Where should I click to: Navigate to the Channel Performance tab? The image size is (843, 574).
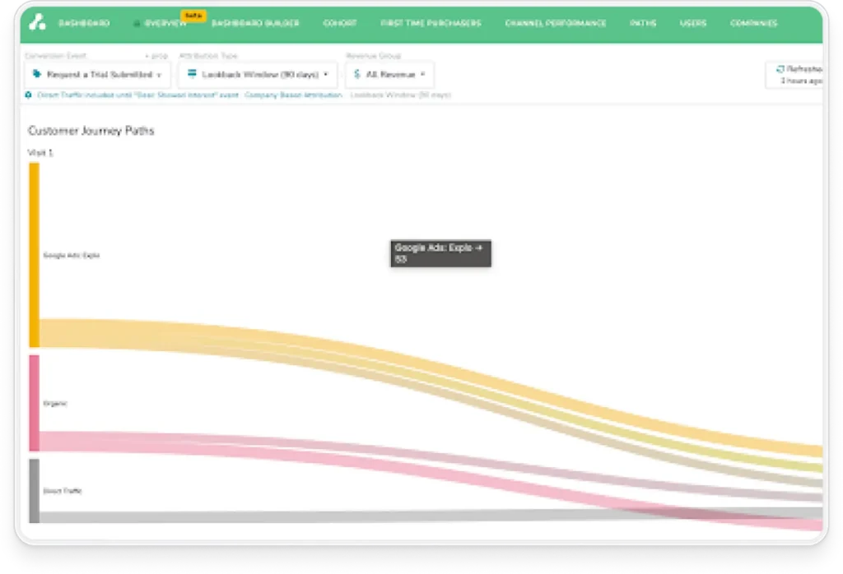tap(556, 24)
